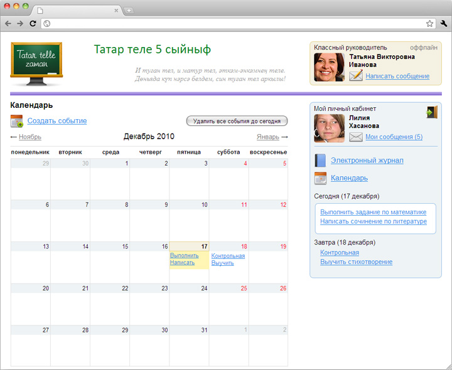Open Выполнить задание по математике task
The image size is (452, 370).
[374, 212]
